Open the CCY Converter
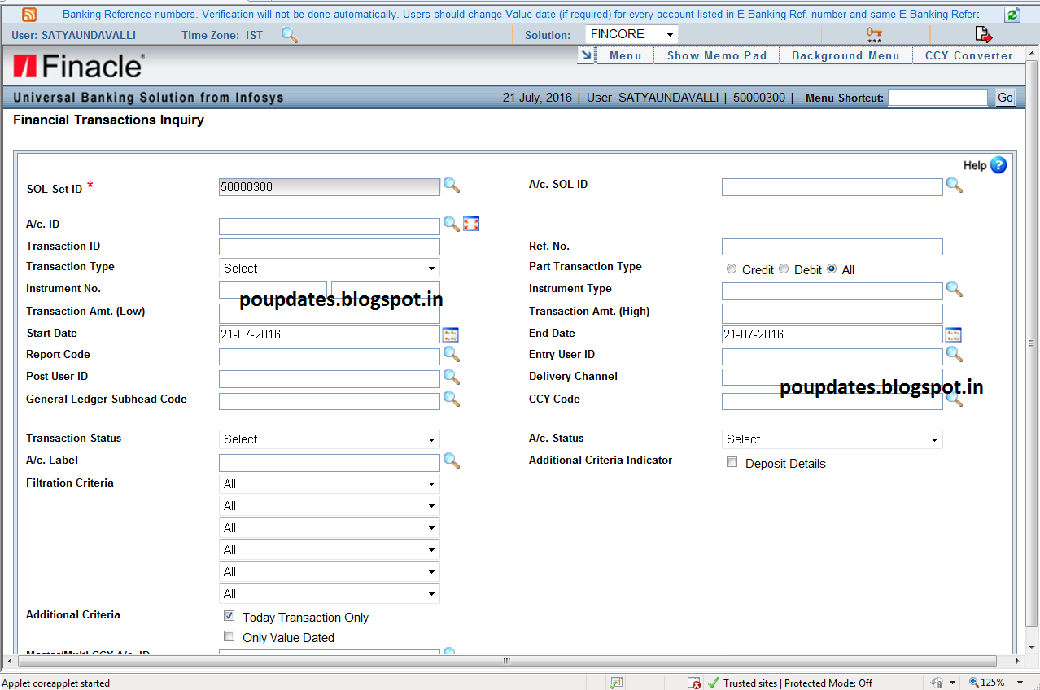 (968, 55)
